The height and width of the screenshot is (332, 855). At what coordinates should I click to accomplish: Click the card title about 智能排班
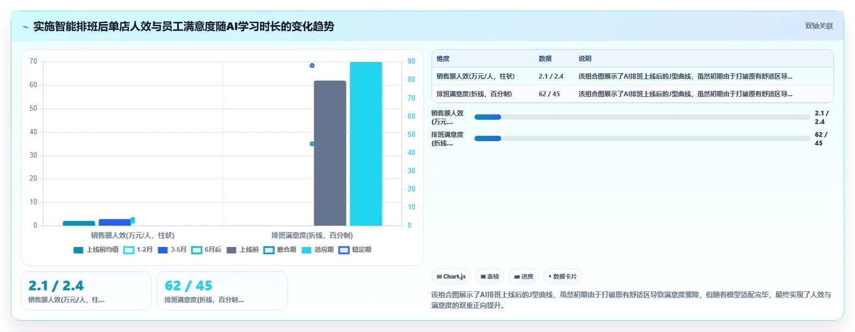[184, 27]
